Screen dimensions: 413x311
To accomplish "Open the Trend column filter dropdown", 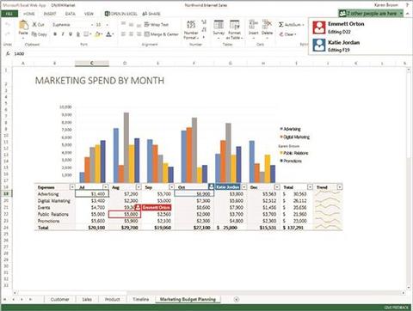I will [340, 187].
